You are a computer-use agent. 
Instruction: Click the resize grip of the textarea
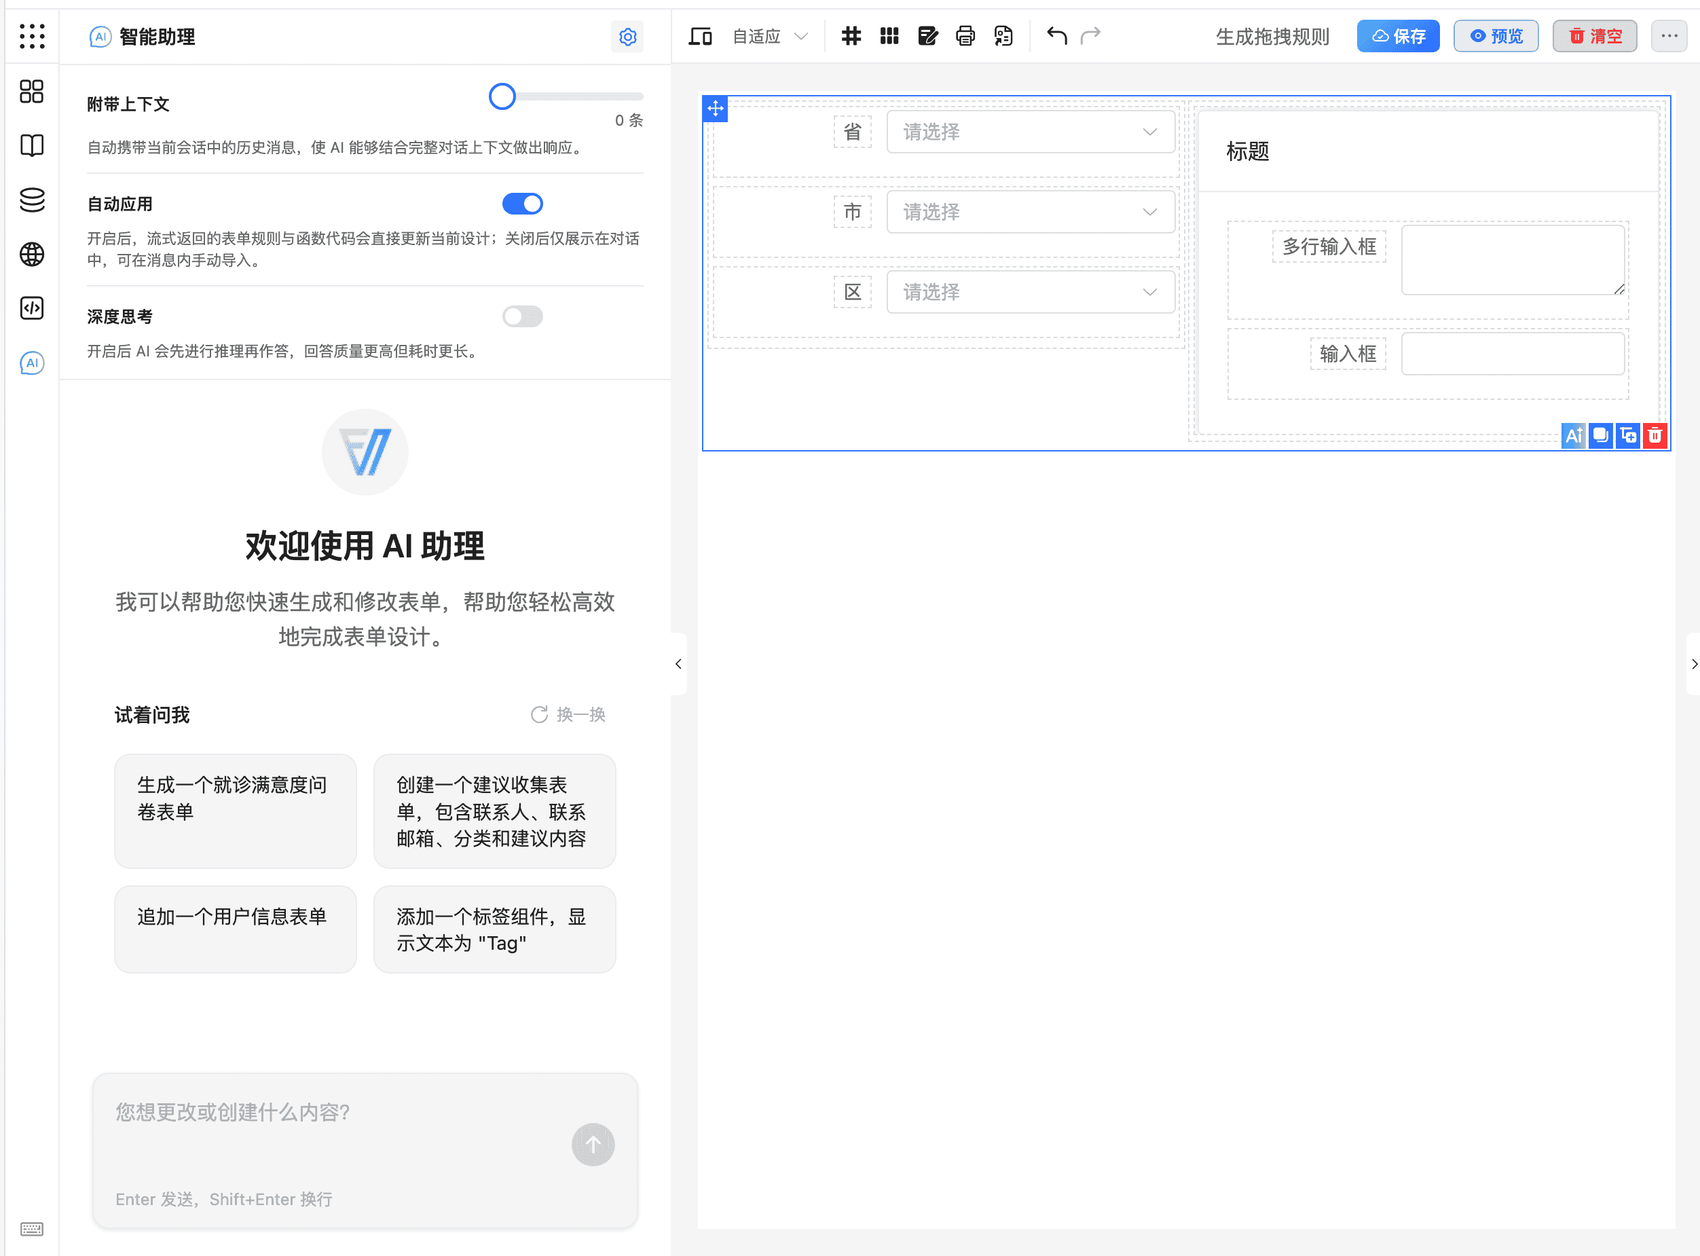click(x=1619, y=289)
